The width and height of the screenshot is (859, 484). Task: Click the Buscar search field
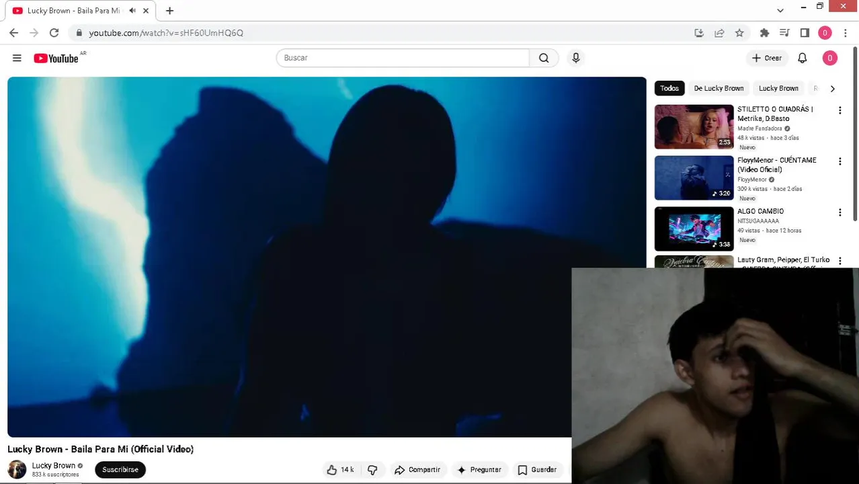[x=403, y=58]
